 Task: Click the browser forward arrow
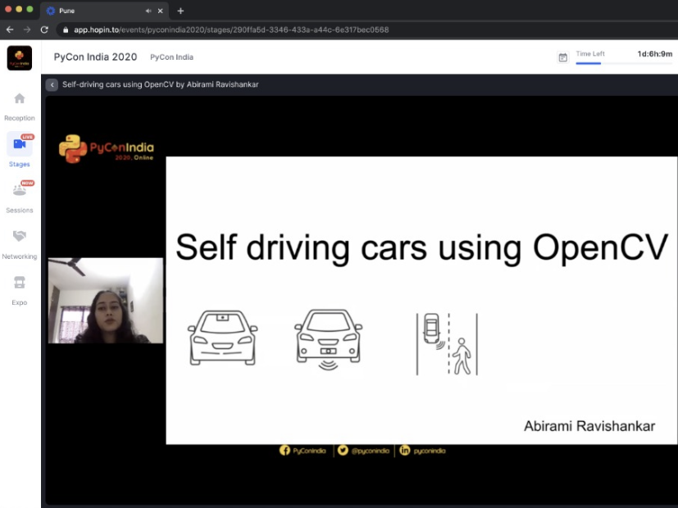click(x=27, y=29)
